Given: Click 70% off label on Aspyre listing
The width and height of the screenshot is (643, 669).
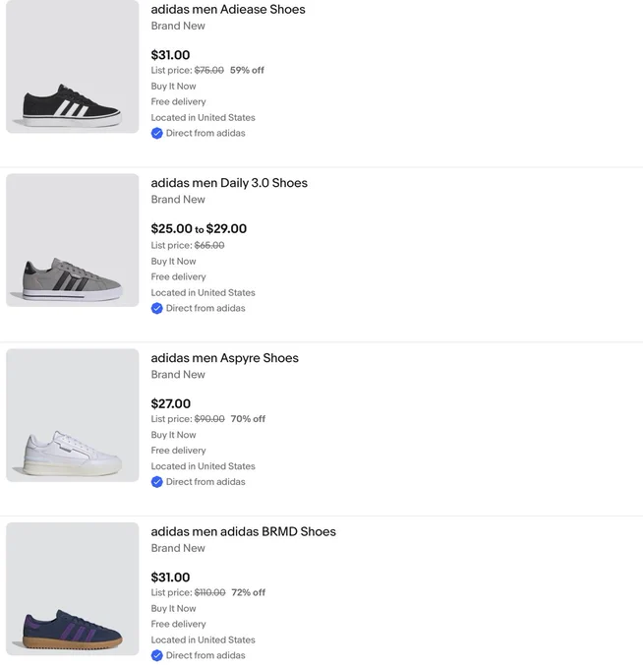Looking at the screenshot, I should coord(248,419).
